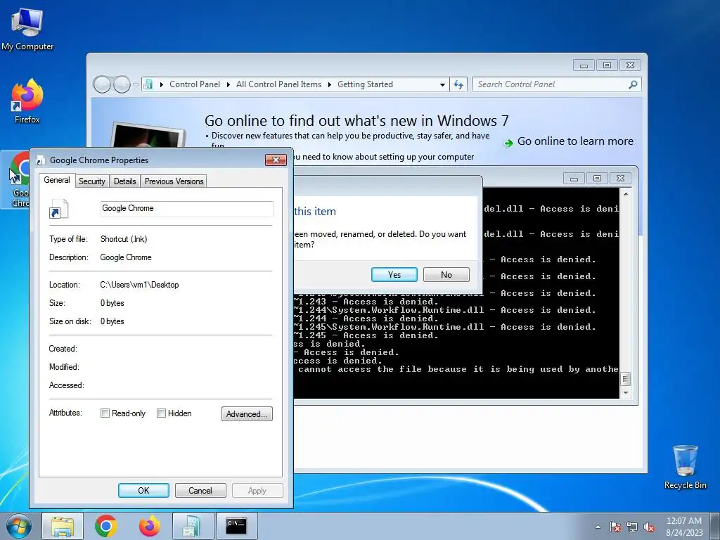Switch to Control Panel taskbar item
Viewport: 720px width, 540px height.
click(x=193, y=526)
